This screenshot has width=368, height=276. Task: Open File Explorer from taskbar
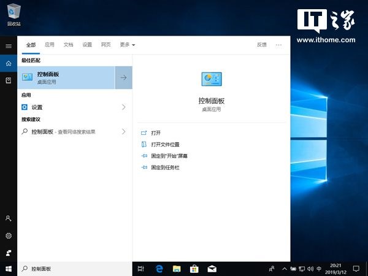pyautogui.click(x=177, y=269)
